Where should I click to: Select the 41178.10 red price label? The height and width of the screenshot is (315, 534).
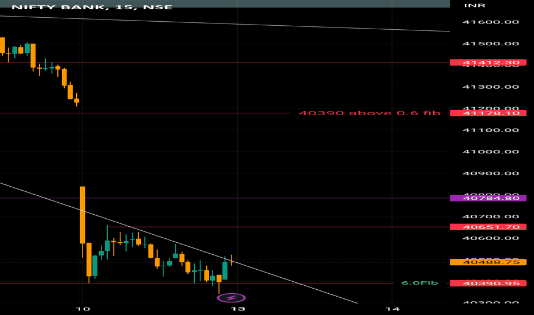click(488, 113)
